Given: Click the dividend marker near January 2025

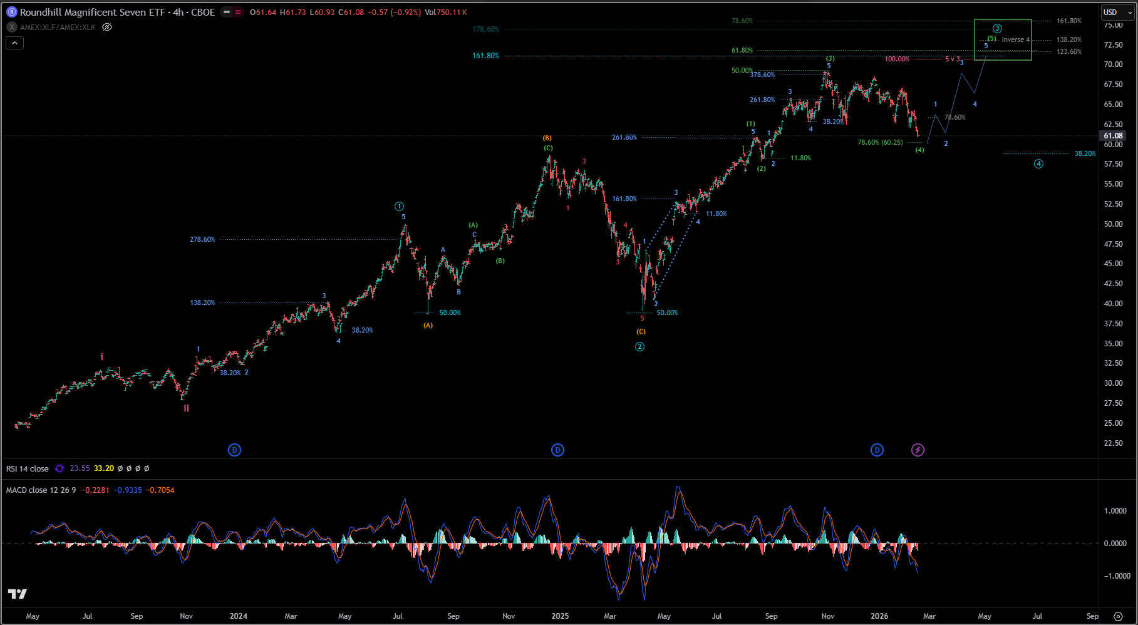Looking at the screenshot, I should pyautogui.click(x=557, y=450).
